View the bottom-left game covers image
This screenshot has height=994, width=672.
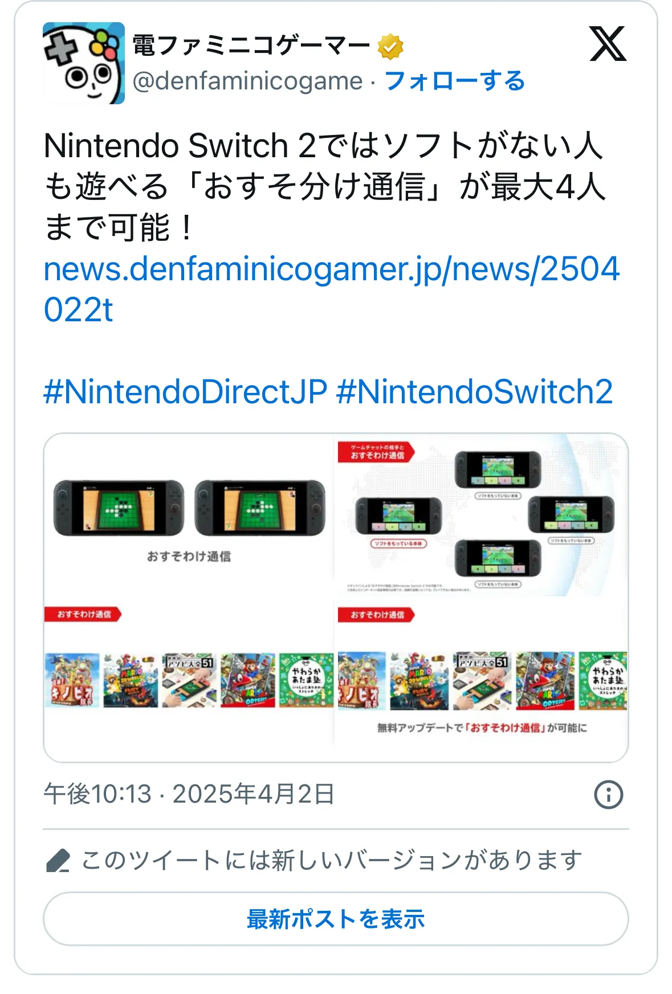[x=189, y=680]
